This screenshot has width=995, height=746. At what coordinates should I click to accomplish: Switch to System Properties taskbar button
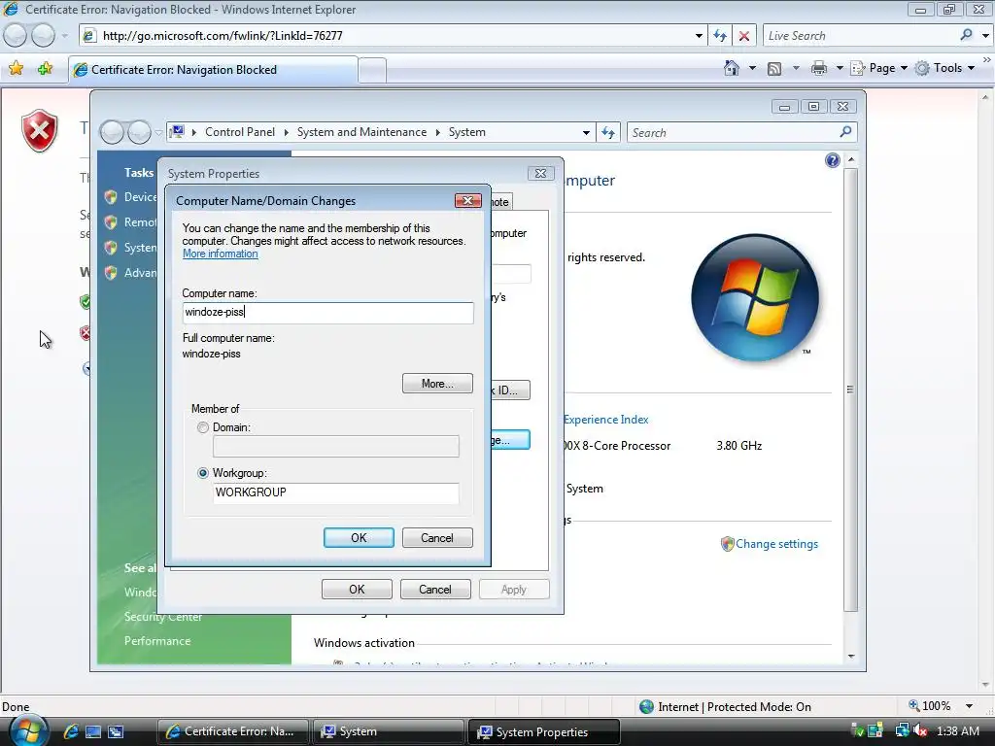pos(544,731)
